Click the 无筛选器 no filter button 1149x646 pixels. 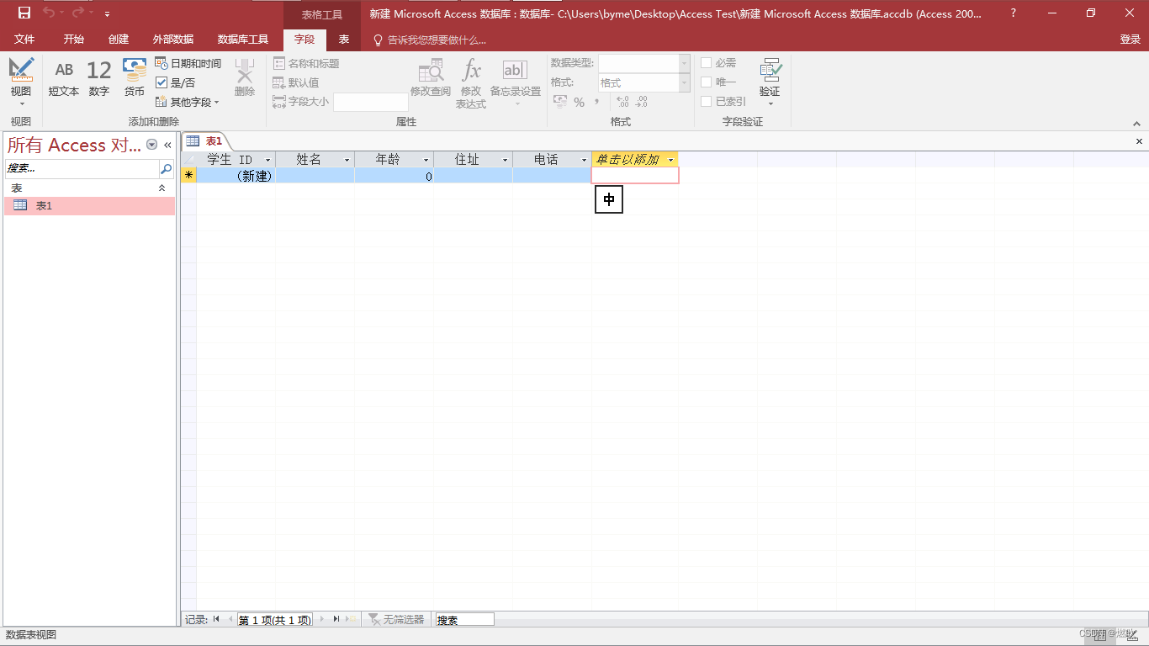[397, 619]
